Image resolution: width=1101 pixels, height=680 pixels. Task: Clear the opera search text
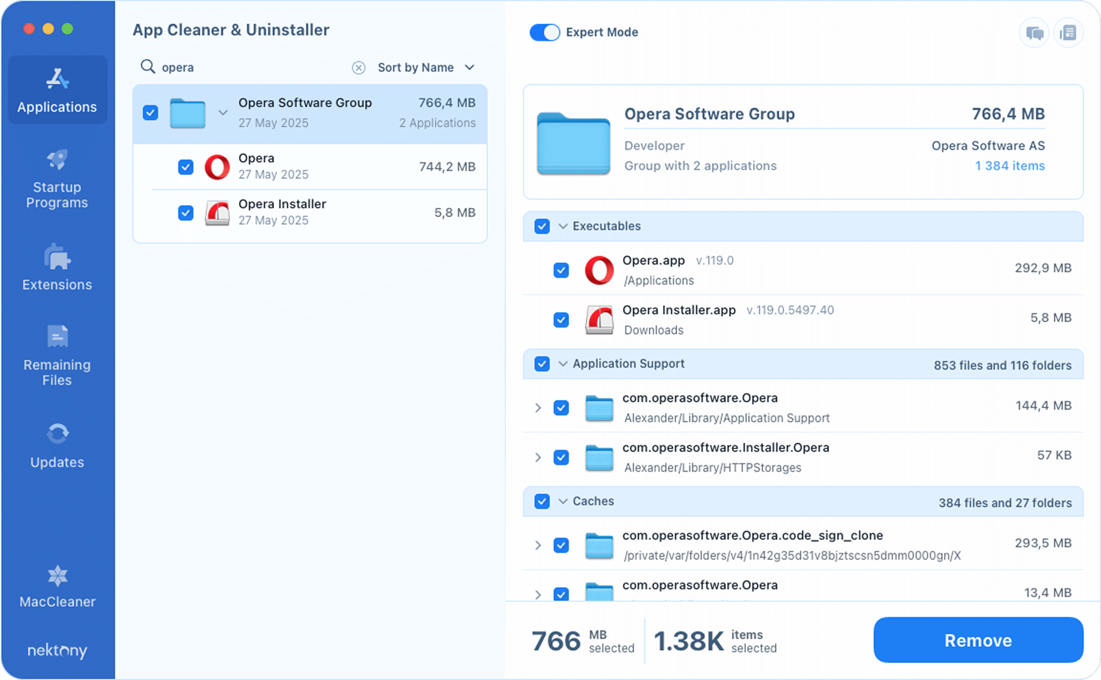coord(359,68)
